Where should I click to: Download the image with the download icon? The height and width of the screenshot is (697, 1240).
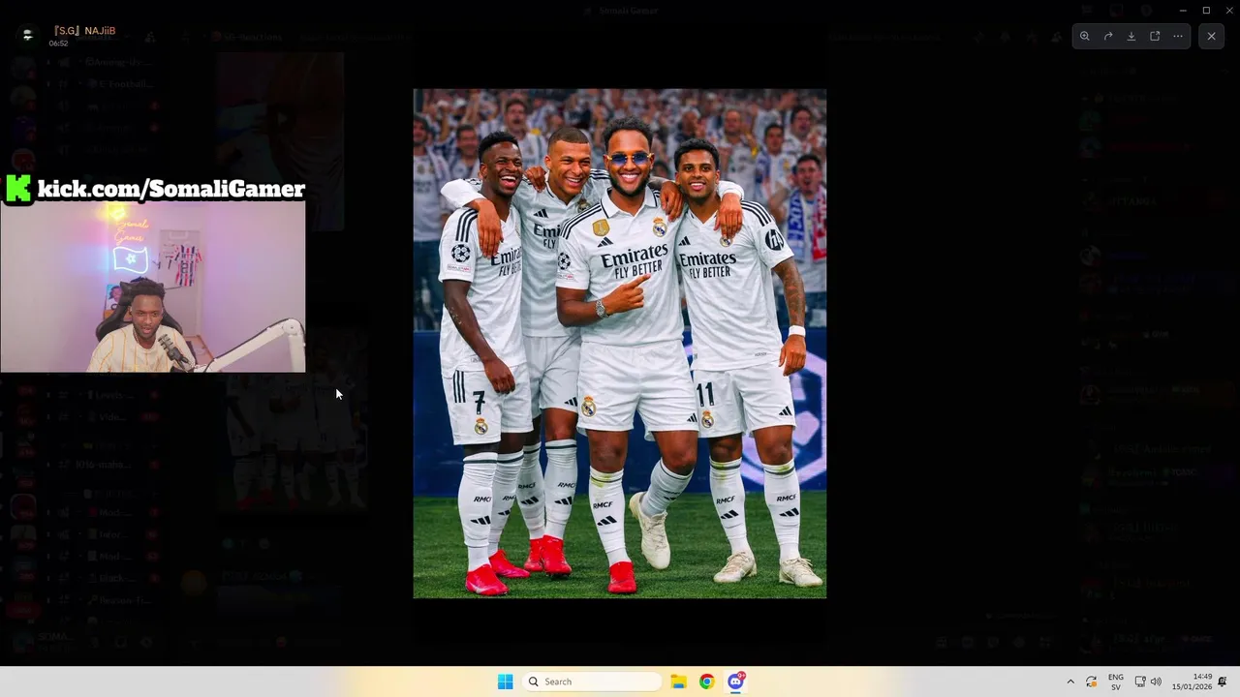click(x=1131, y=36)
